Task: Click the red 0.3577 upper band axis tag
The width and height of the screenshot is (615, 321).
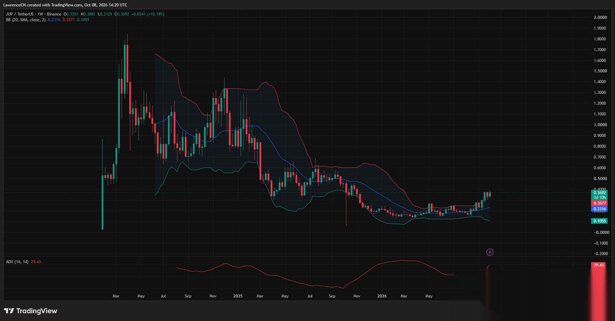Action: coord(600,203)
